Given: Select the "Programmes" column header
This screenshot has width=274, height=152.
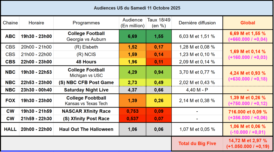Looking at the screenshot, I should tap(86, 23).
